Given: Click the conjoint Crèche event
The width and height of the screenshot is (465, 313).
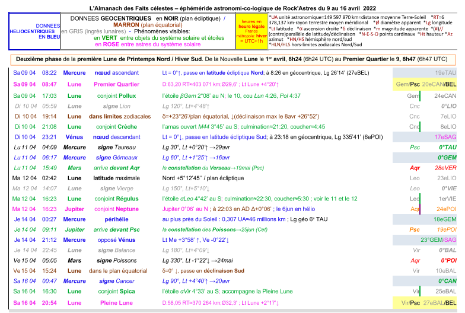Looking at the screenshot, I should coord(116,126).
